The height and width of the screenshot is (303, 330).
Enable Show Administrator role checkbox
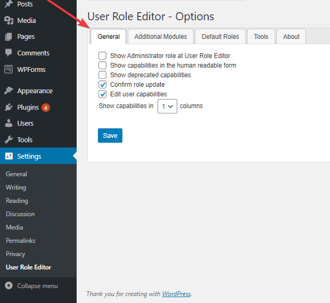[103, 56]
